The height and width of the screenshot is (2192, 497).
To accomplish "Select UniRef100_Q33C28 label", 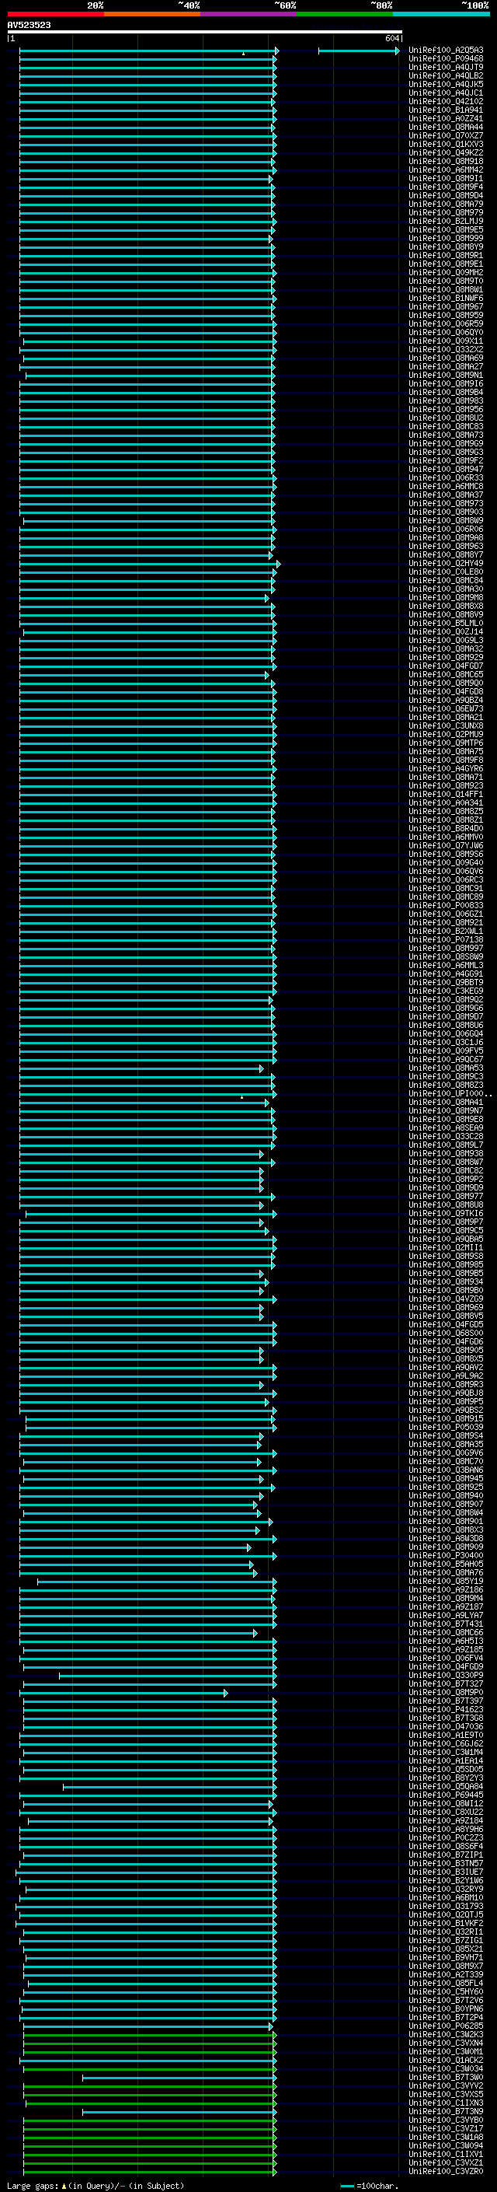I will pyautogui.click(x=446, y=1137).
